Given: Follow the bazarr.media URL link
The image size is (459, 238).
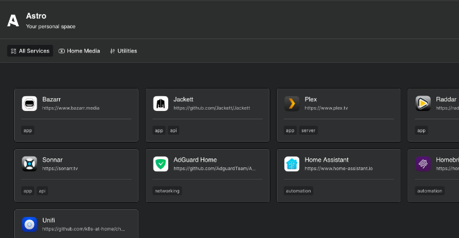Looking at the screenshot, I should point(71,108).
